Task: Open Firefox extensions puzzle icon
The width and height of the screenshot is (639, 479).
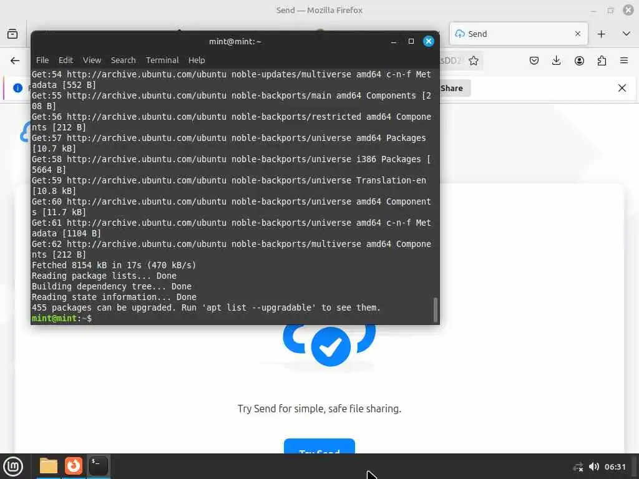Action: point(602,60)
